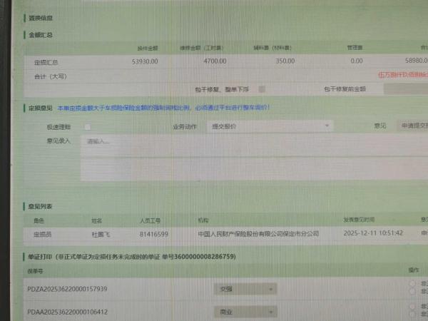Click the 维修金额 value 4700.00
428x321 pixels.
[x=214, y=61]
